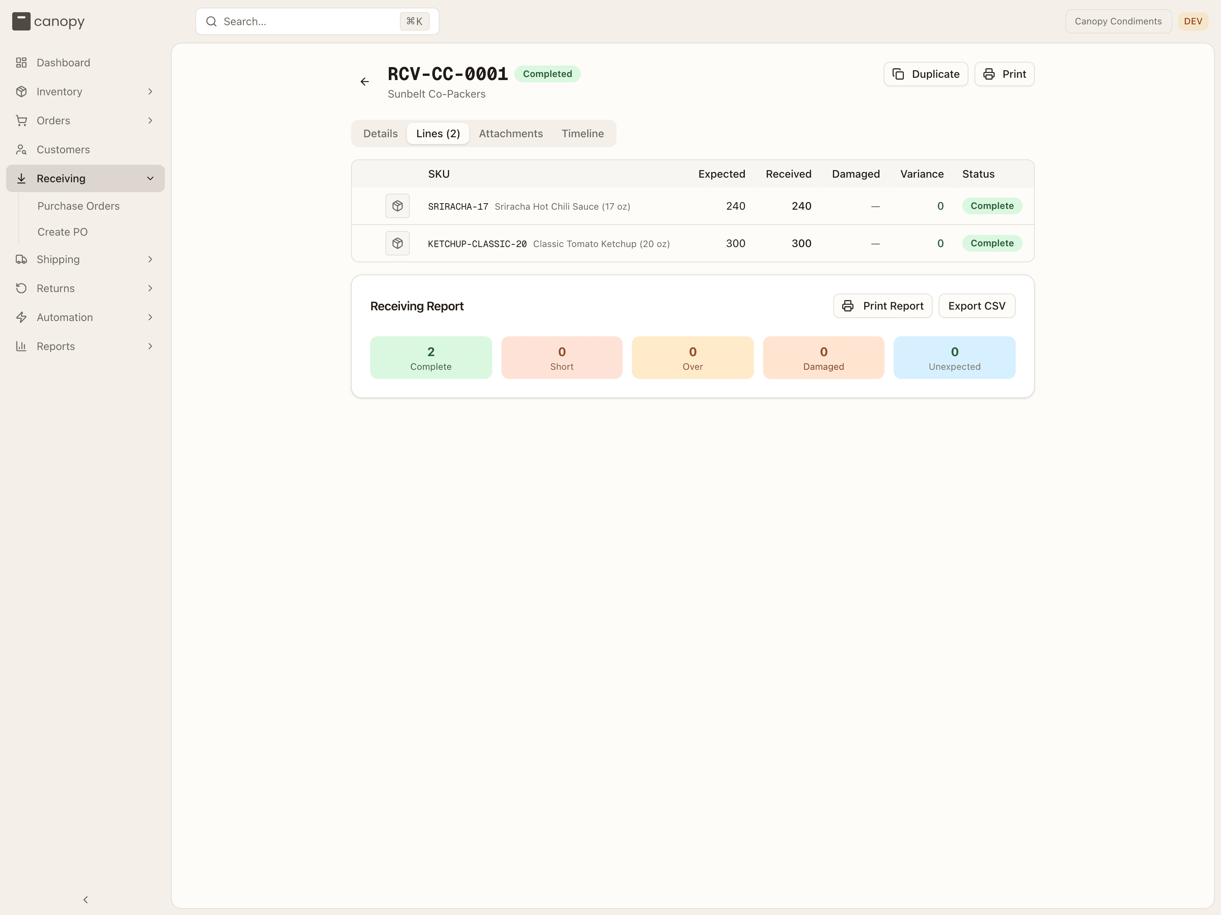
Task: Click the Receiving download-arrow icon
Action: tap(21, 178)
